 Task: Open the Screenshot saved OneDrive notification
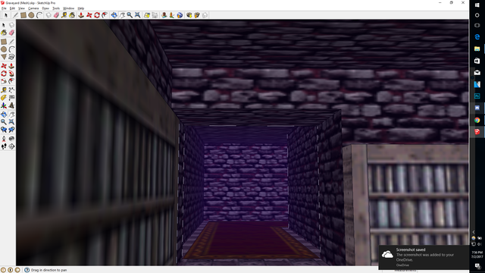pos(424,257)
